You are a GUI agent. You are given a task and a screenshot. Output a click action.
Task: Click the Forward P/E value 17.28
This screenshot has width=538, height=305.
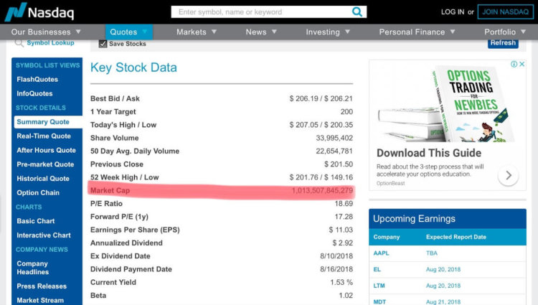(x=344, y=217)
